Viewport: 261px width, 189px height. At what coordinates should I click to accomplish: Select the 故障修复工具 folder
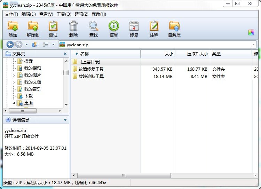91,69
